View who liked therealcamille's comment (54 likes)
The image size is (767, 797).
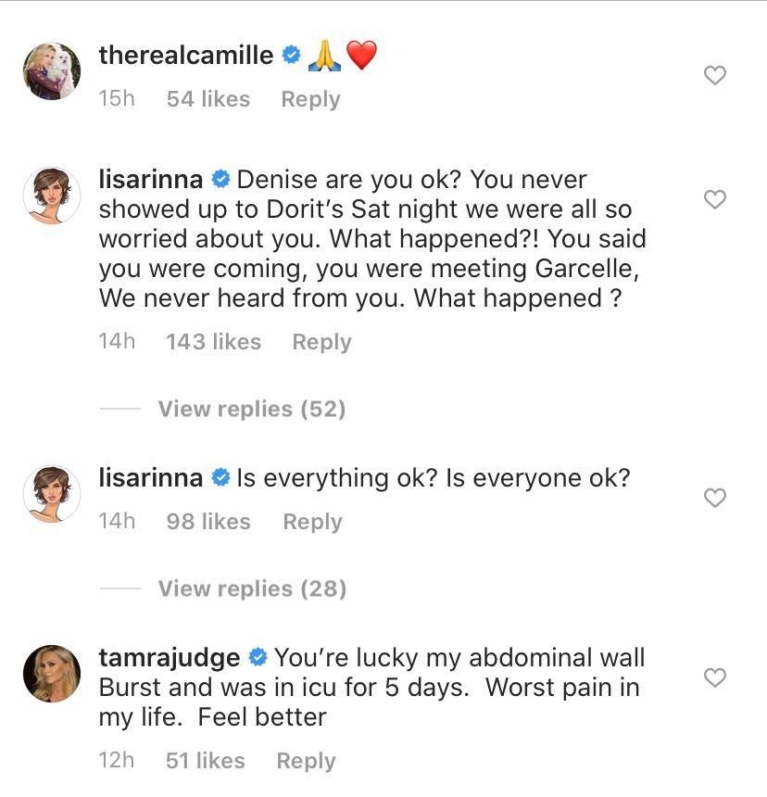[x=208, y=99]
